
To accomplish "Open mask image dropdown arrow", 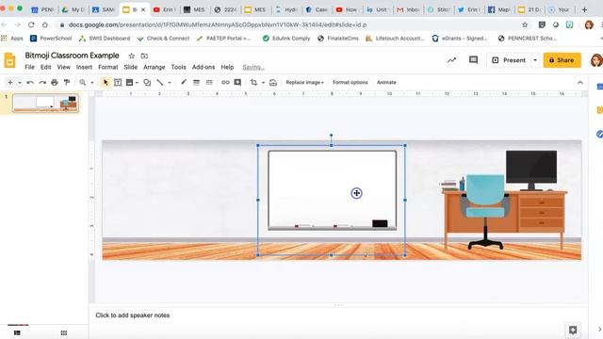I will pyautogui.click(x=263, y=83).
